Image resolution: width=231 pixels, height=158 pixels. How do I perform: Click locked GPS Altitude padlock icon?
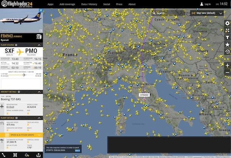pos(8,147)
